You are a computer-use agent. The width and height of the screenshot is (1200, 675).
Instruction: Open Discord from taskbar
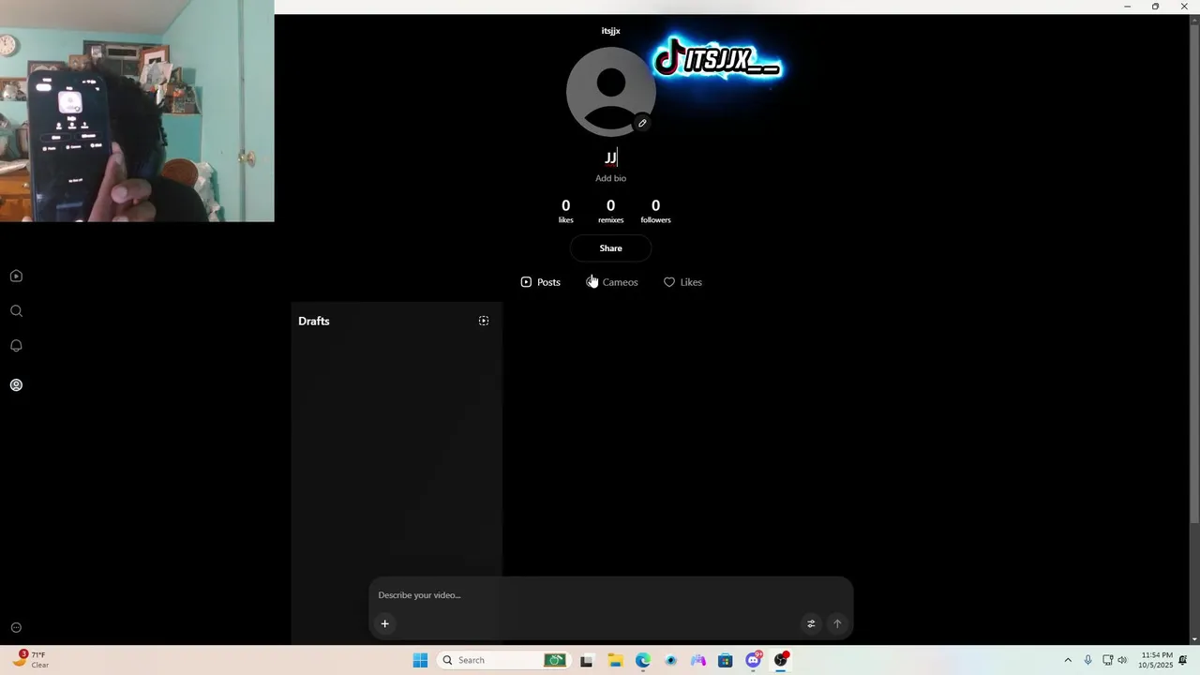pyautogui.click(x=753, y=660)
